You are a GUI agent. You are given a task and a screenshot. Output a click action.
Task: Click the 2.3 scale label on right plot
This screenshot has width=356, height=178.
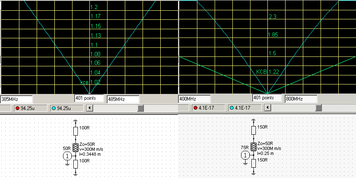click(x=272, y=16)
